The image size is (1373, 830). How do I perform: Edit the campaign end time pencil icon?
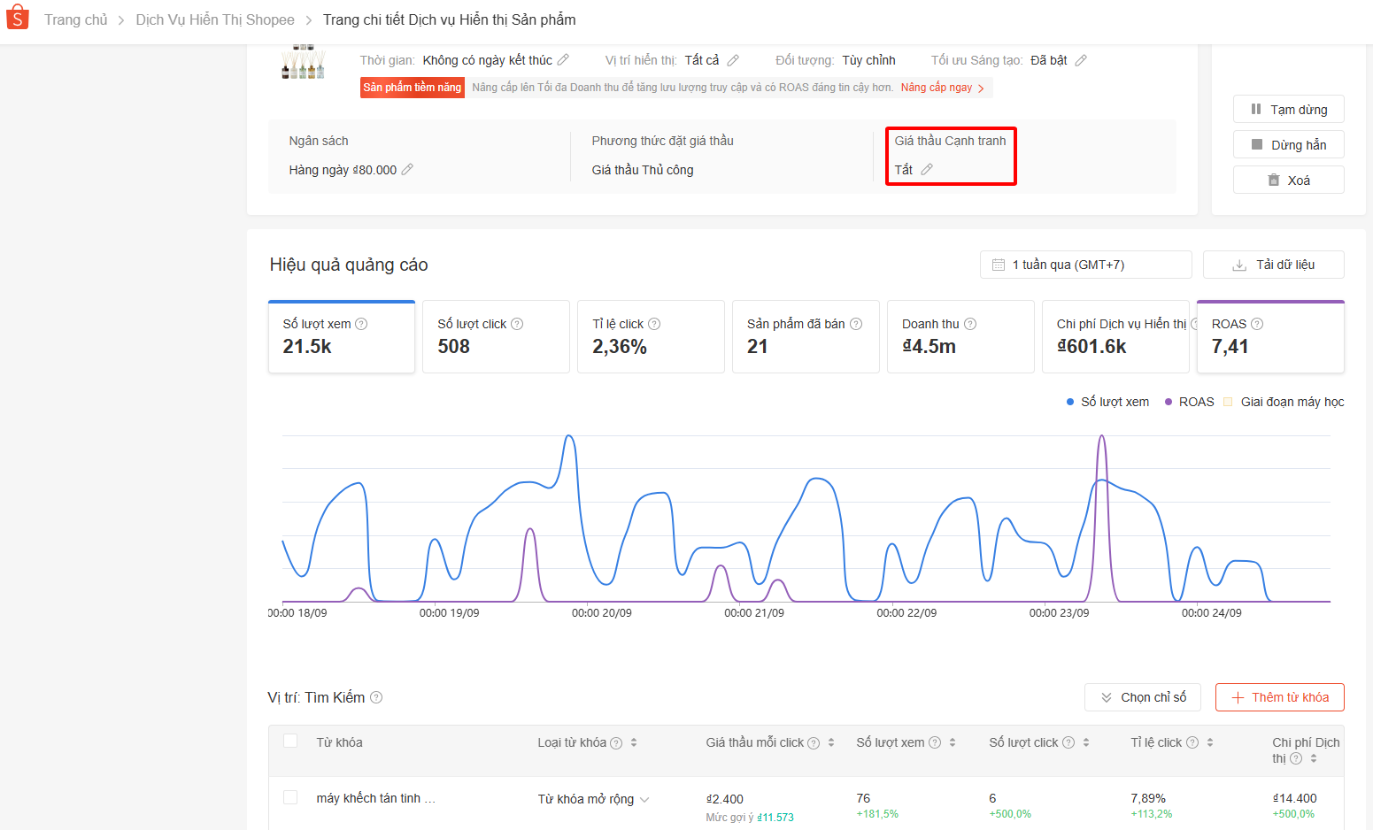click(x=563, y=60)
